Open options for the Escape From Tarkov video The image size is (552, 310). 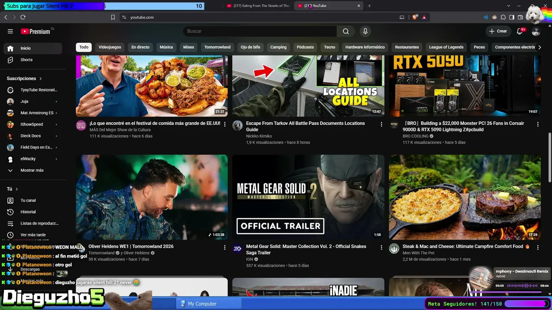click(x=381, y=124)
